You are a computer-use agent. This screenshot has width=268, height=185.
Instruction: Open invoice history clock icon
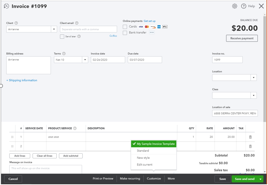(6, 6)
